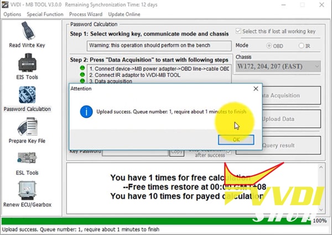Open the Update Online menu
Viewport: 332px width, 235px height.
(x=124, y=14)
